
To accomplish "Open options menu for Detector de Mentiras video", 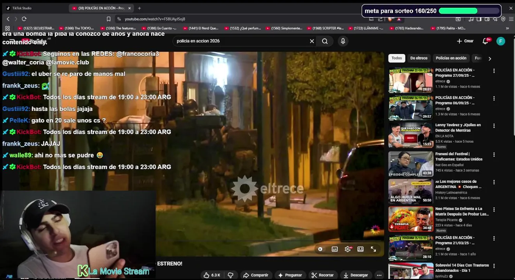I will 494,126.
